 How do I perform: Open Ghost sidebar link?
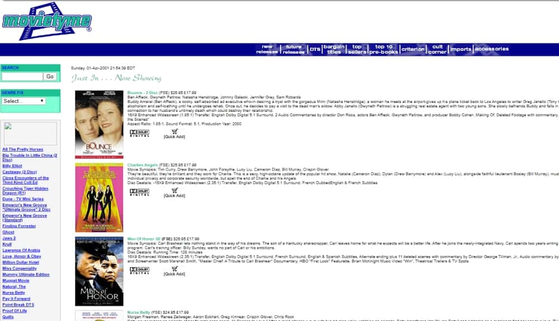point(8,232)
